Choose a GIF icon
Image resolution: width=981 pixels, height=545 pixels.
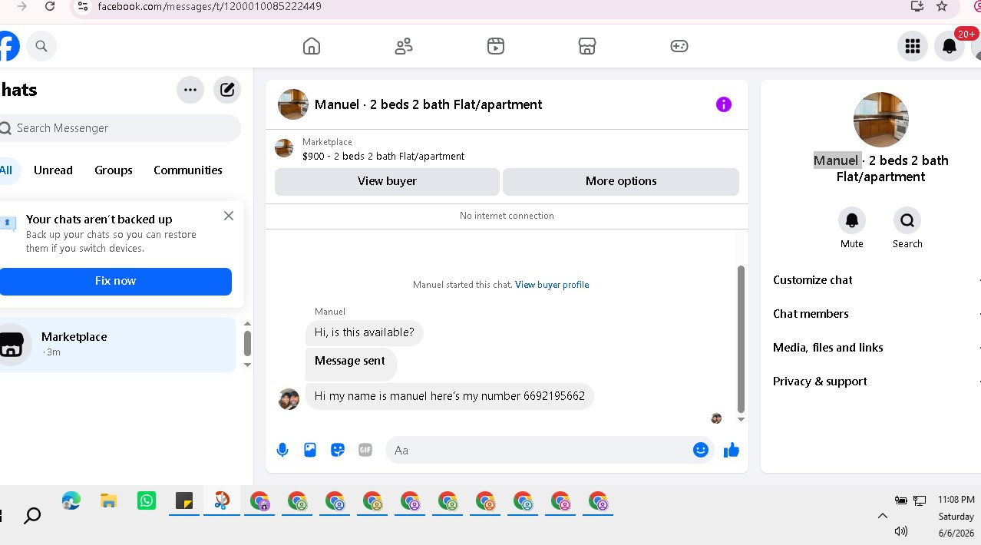[365, 450]
